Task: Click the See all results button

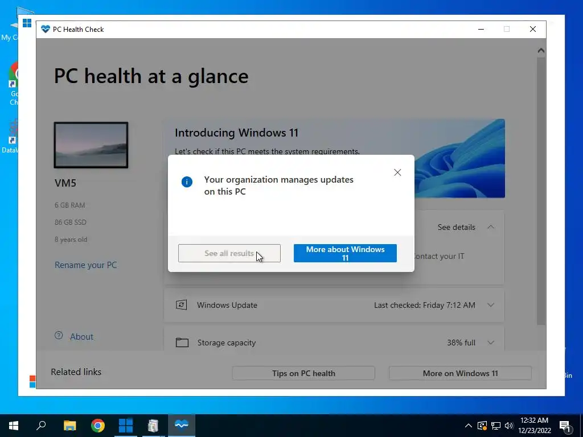Action: [x=229, y=253]
